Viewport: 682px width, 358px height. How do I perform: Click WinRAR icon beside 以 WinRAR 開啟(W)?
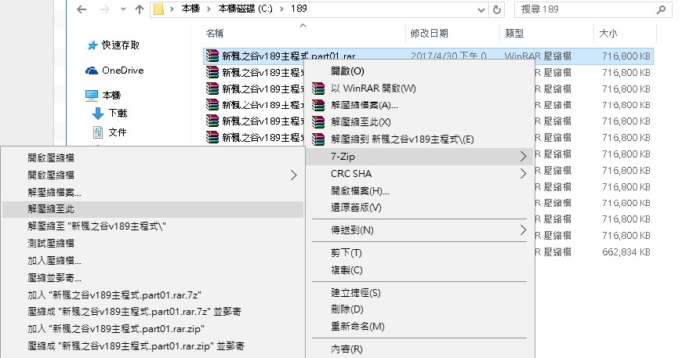click(318, 89)
